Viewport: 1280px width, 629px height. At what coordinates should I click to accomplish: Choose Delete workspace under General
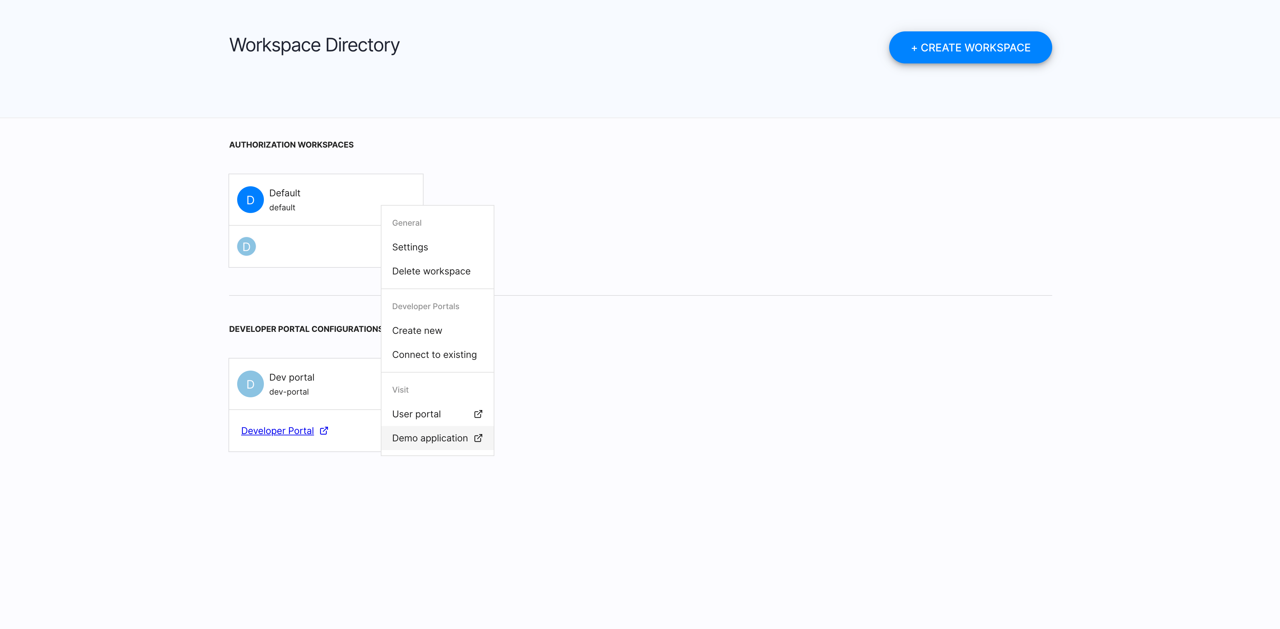[431, 271]
